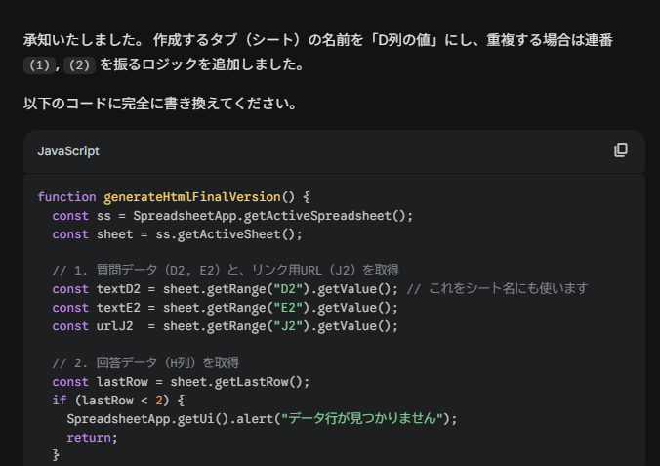Screen dimensions: 660x466
Task: Click the variable name textE2
Action: [x=118, y=308]
